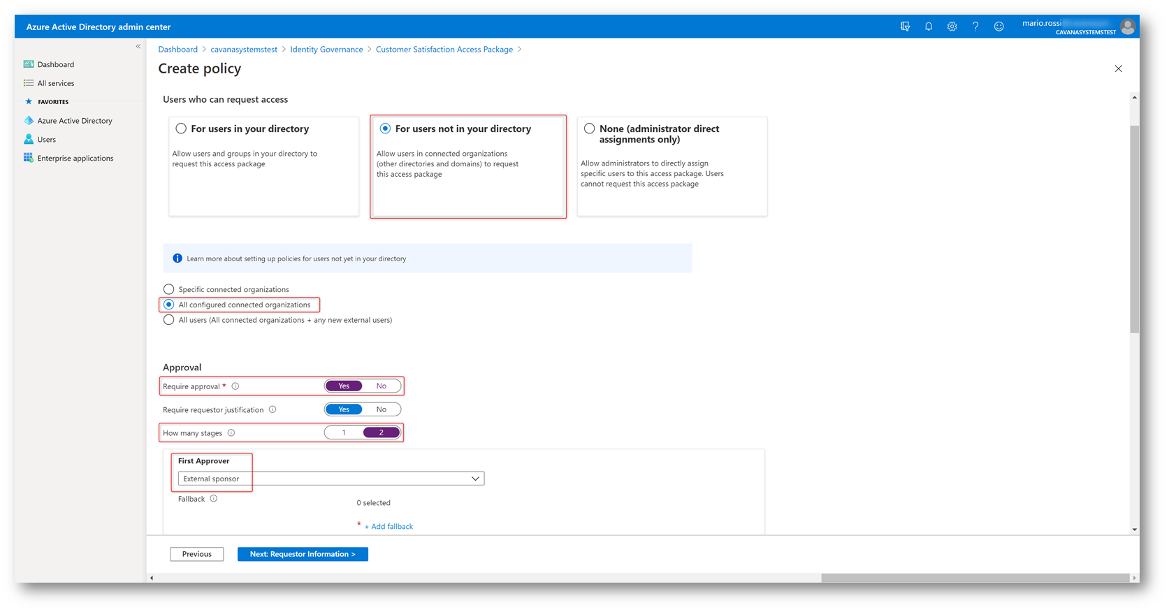Set How many stages to 1
The height and width of the screenshot is (612, 1169).
(344, 432)
